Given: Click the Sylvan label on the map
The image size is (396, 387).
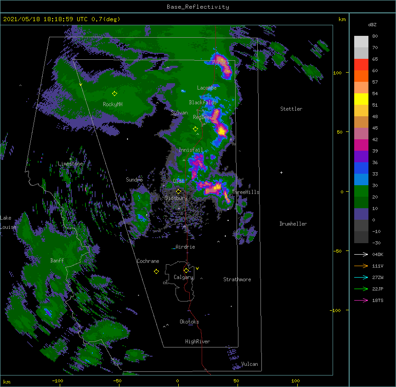Looking at the screenshot, I should [179, 113].
